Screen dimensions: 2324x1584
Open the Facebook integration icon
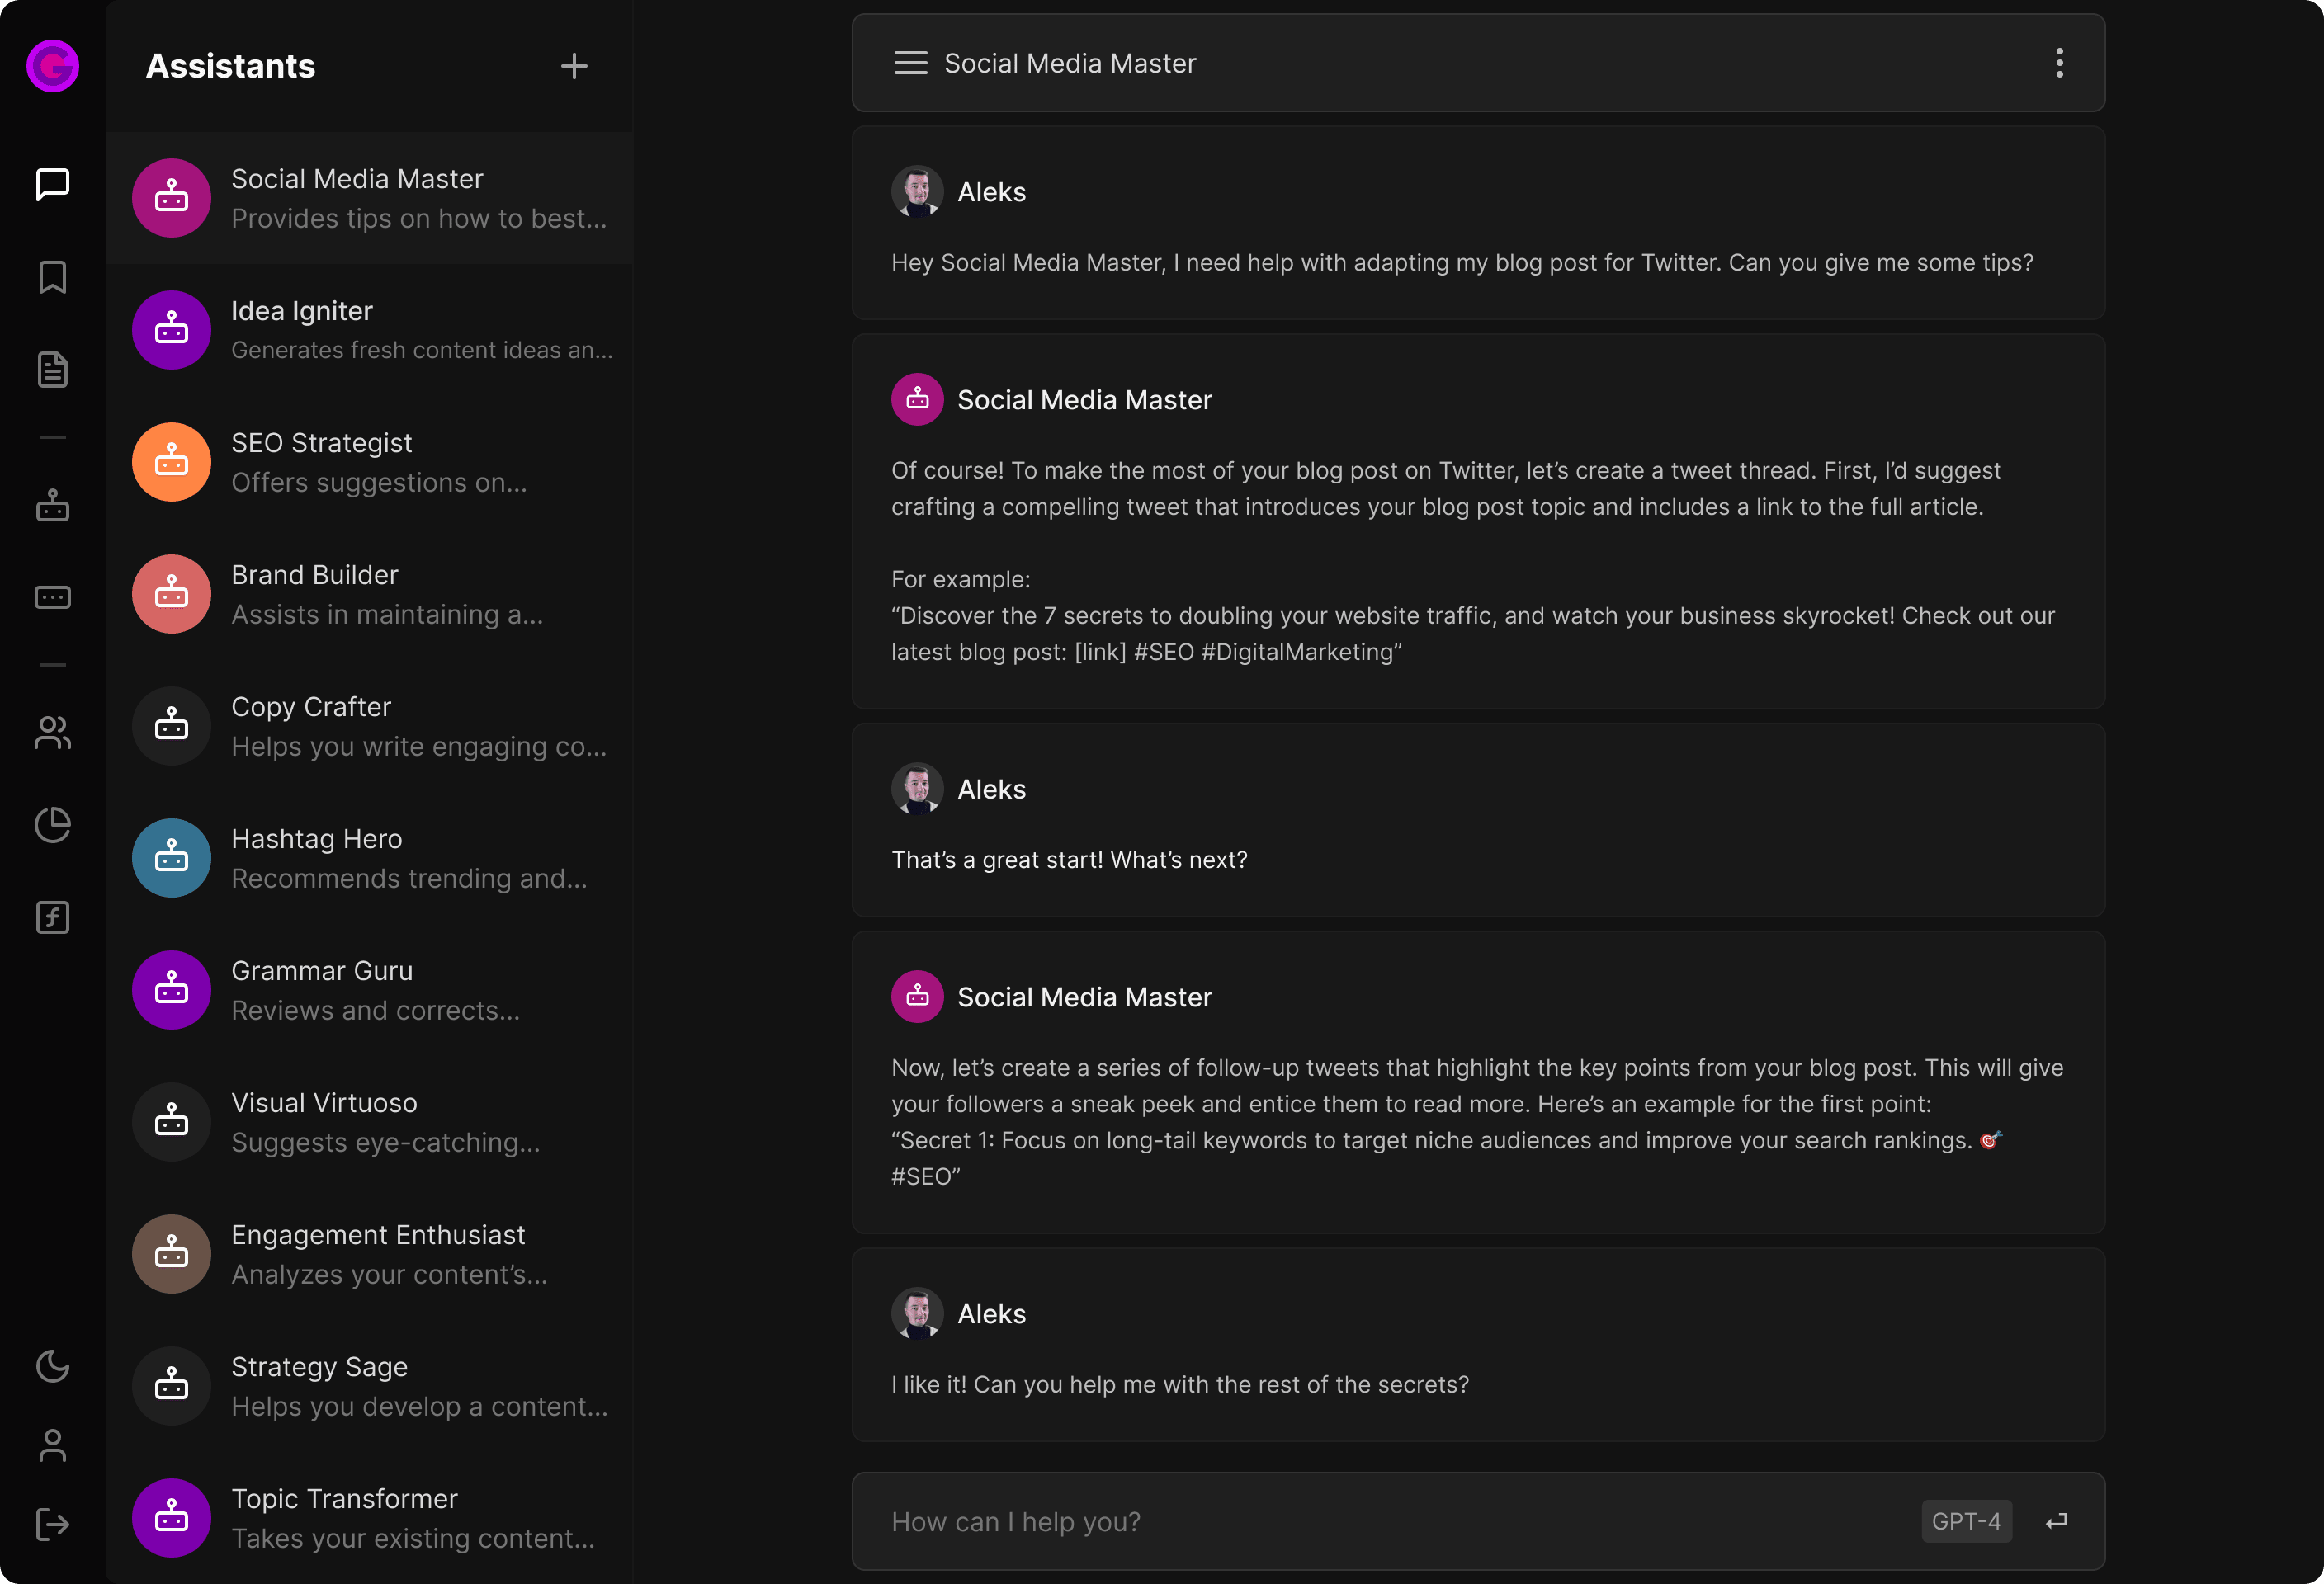[52, 917]
